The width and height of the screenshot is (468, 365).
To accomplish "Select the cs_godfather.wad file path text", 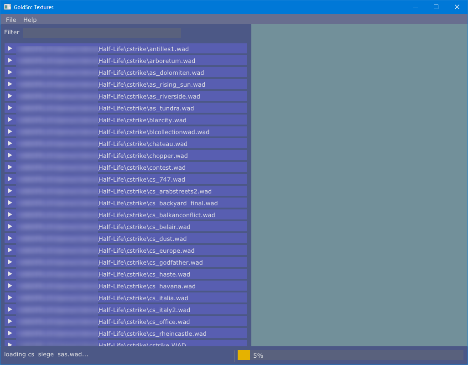I will tap(151, 263).
